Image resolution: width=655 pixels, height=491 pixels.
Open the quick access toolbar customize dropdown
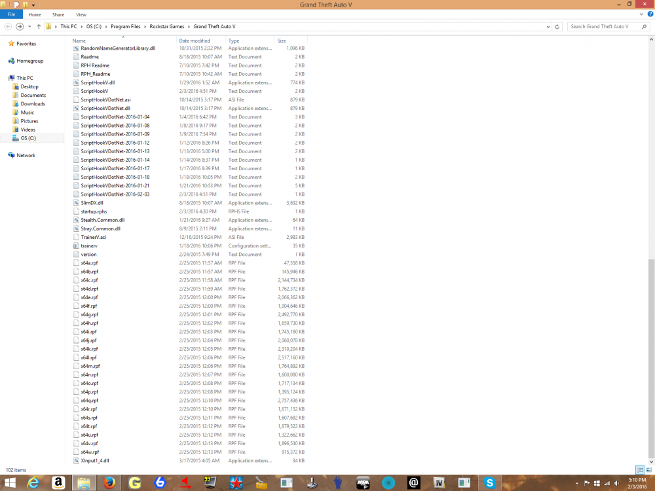(x=33, y=4)
